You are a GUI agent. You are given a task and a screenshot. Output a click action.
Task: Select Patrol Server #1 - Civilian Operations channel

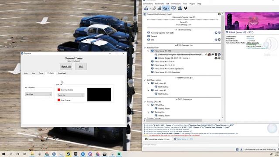point(169,69)
